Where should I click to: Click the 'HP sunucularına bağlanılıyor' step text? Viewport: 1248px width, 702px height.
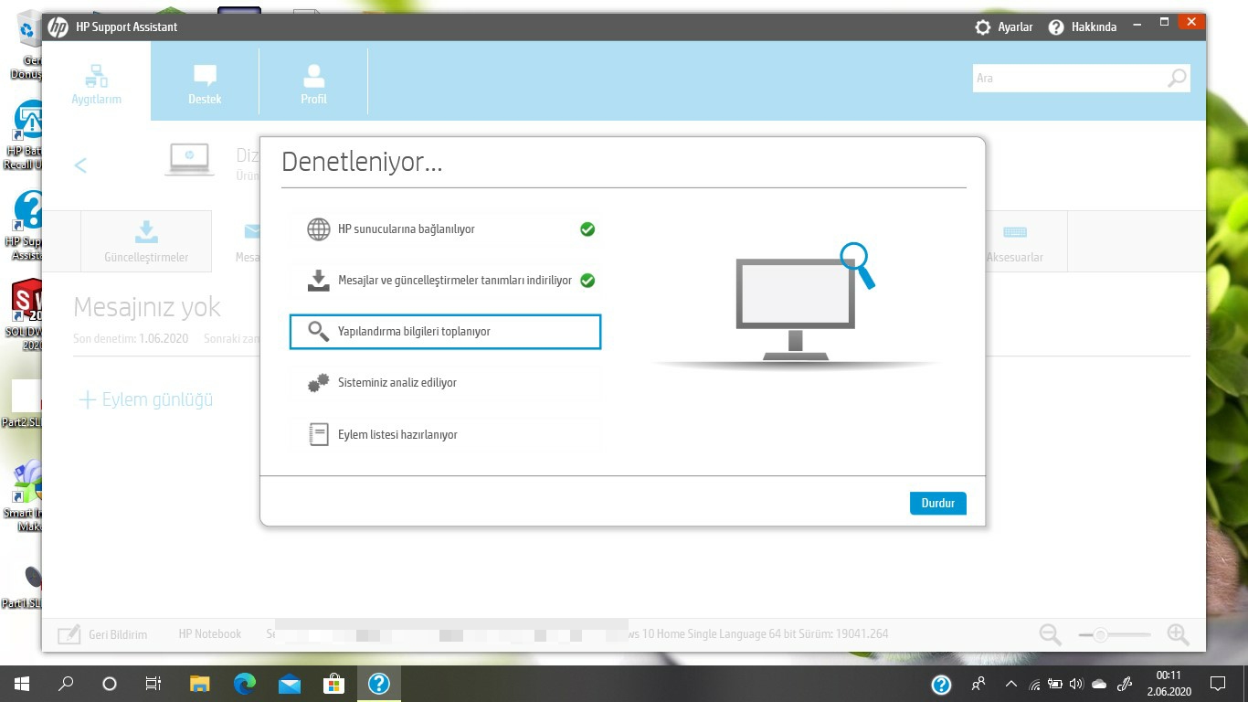point(407,229)
